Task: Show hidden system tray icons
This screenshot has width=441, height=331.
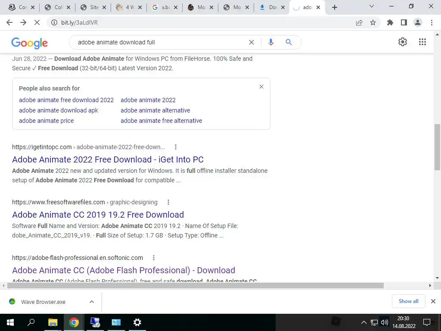Action: (x=363, y=322)
